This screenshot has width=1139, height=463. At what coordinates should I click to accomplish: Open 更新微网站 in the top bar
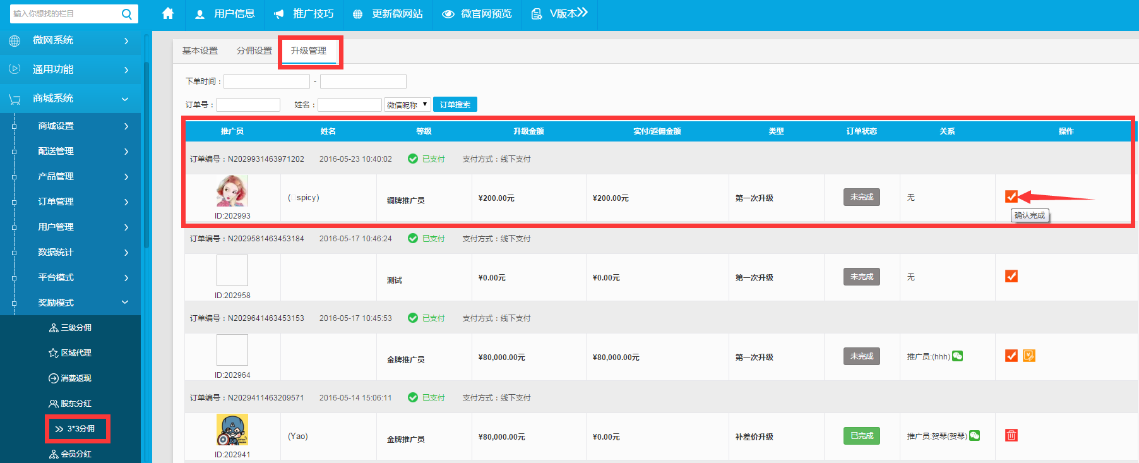pos(388,14)
